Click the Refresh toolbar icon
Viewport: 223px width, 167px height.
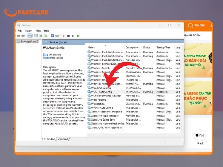41,36
